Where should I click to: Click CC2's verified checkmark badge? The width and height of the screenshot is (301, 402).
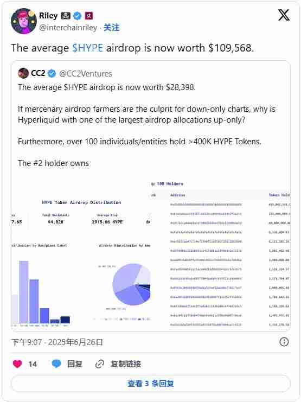[52, 74]
